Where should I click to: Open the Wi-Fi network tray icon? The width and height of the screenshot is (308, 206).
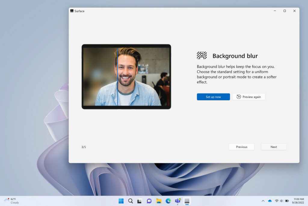[x=276, y=201]
